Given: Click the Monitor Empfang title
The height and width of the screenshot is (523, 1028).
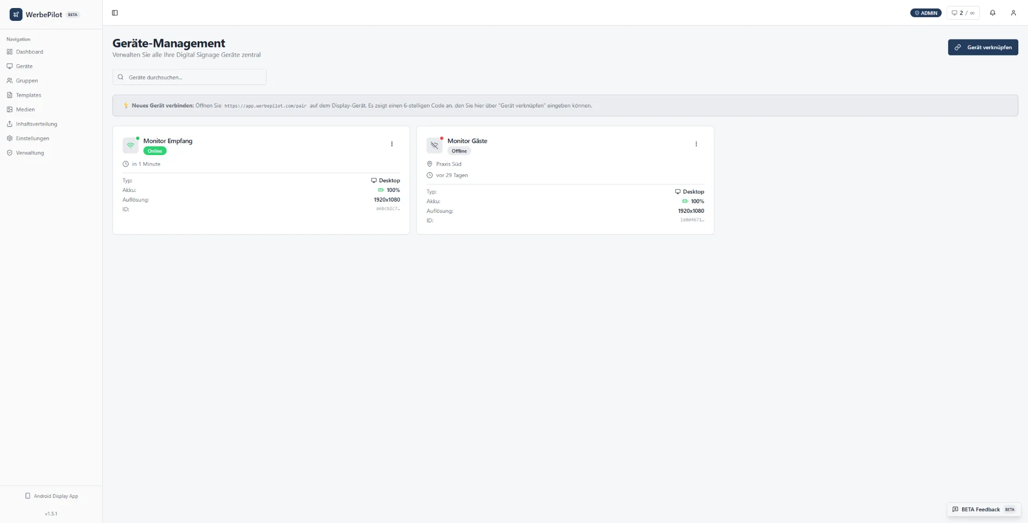Looking at the screenshot, I should point(168,141).
